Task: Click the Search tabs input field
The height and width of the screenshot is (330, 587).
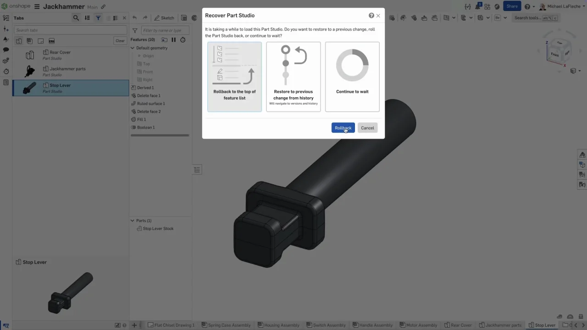Action: (x=70, y=30)
